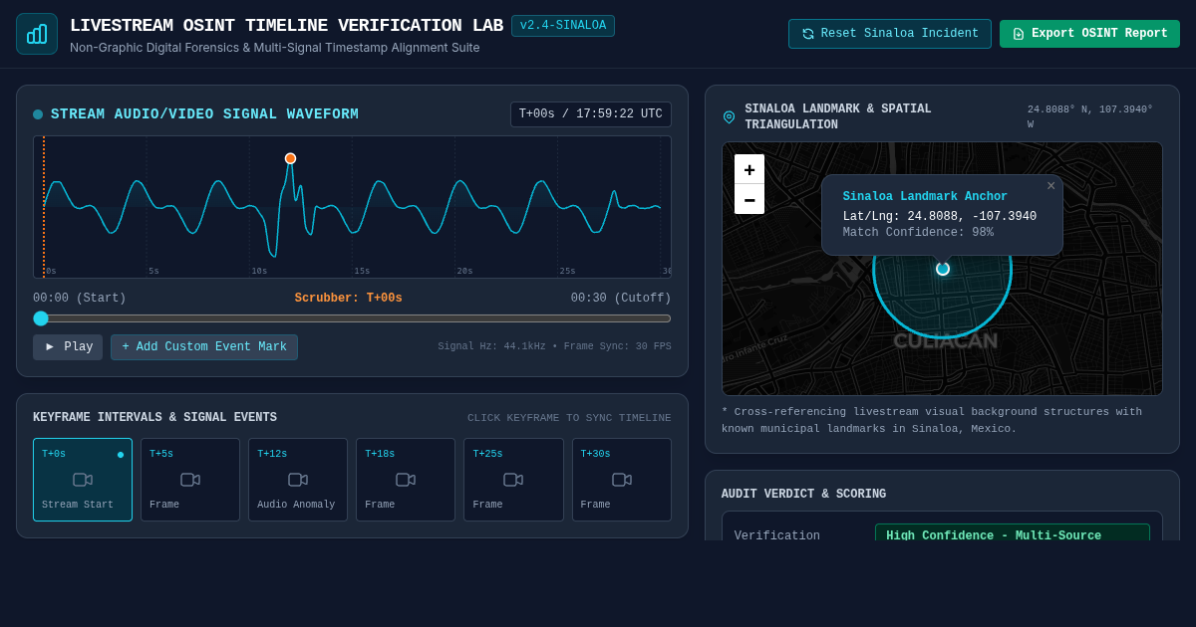
Task: Add a custom event mark
Action: pos(204,347)
